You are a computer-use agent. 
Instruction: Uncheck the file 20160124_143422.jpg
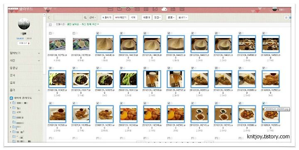pyautogui.click(x=50, y=68)
